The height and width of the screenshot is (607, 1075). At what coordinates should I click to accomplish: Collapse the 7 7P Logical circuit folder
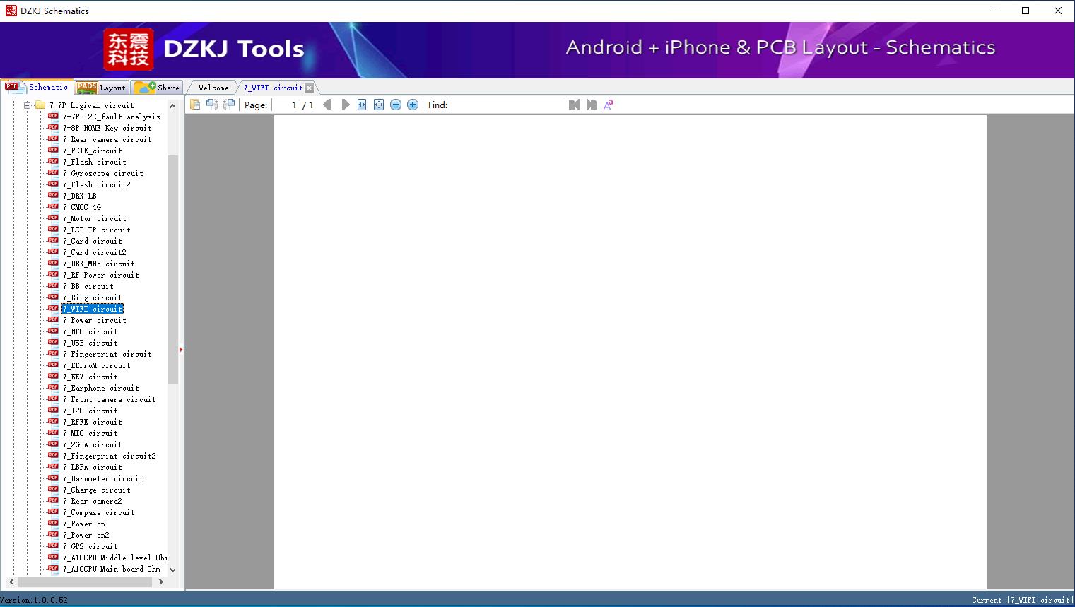(28, 105)
